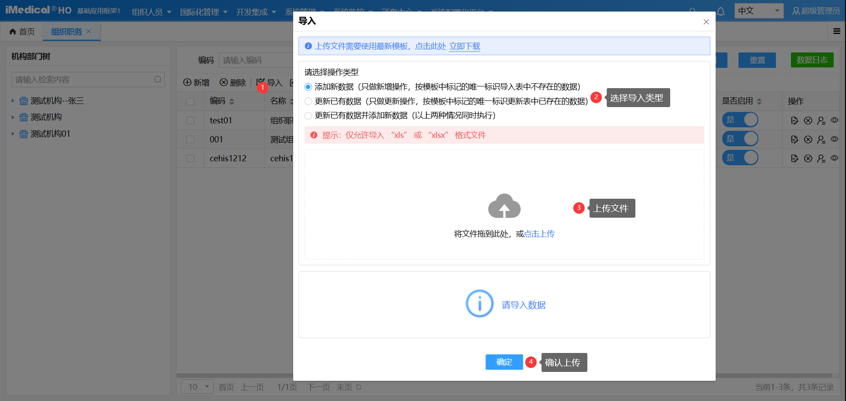The image size is (846, 401).
Task: Click the 立即下载 template link
Action: tap(464, 46)
